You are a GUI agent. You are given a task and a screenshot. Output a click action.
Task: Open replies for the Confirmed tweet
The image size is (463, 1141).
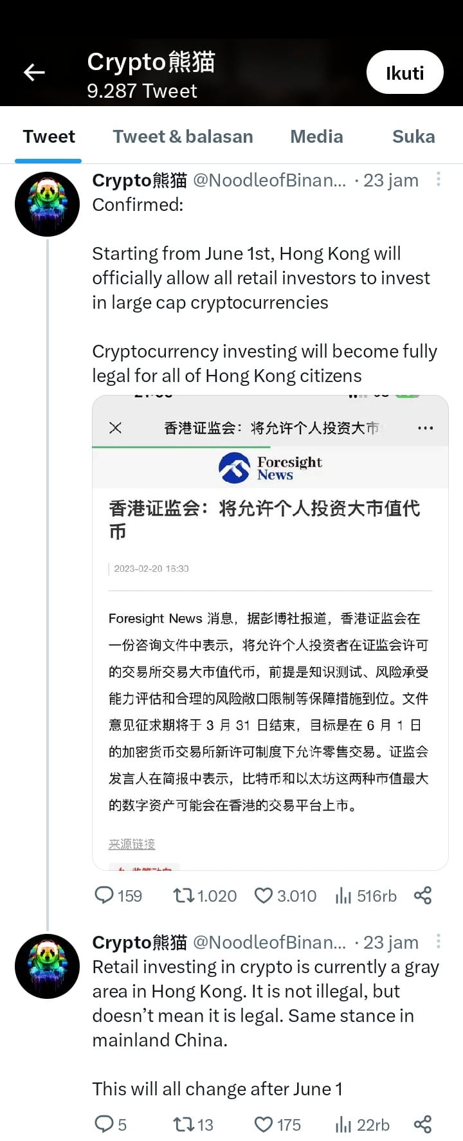(x=105, y=895)
